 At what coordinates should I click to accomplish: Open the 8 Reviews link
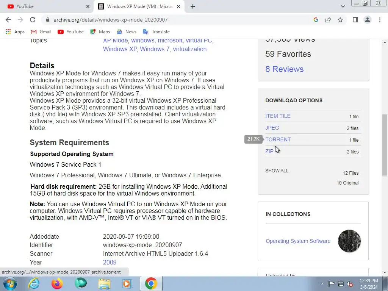tap(285, 69)
